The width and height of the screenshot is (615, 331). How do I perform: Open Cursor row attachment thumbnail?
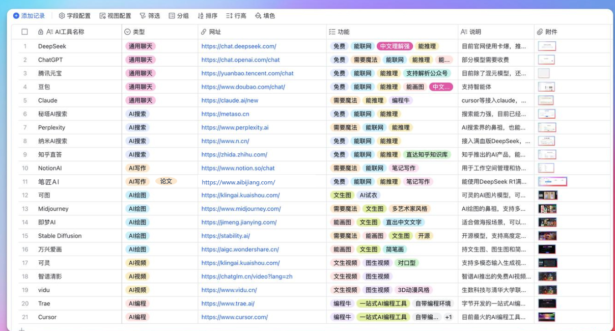point(547,317)
